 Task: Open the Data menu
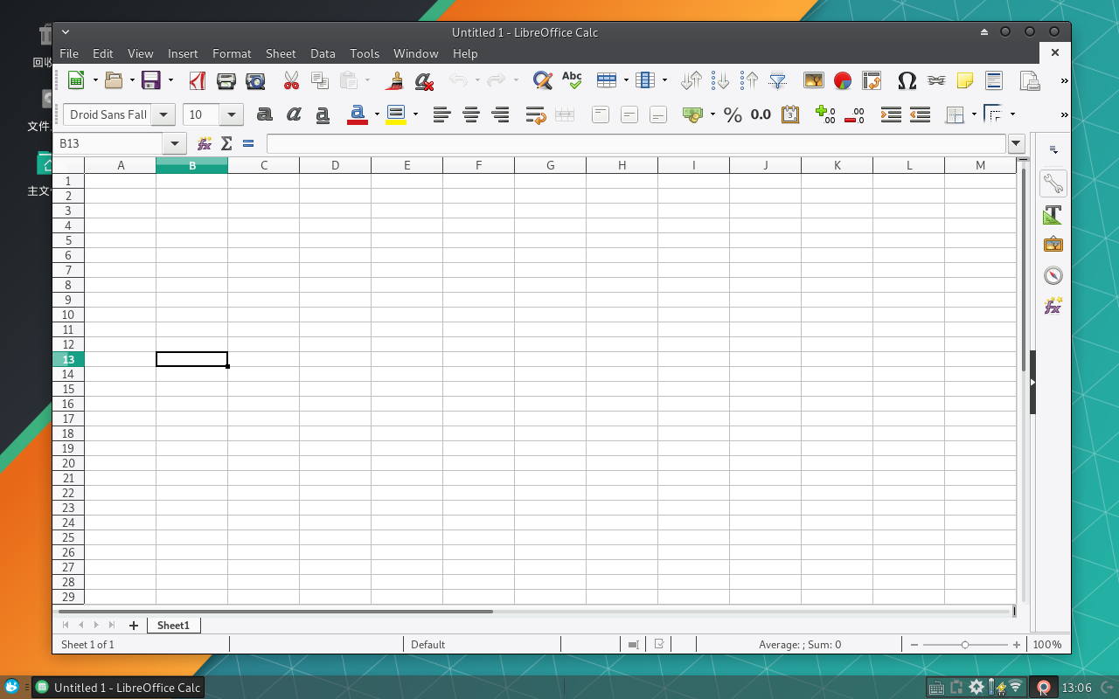[x=323, y=53]
